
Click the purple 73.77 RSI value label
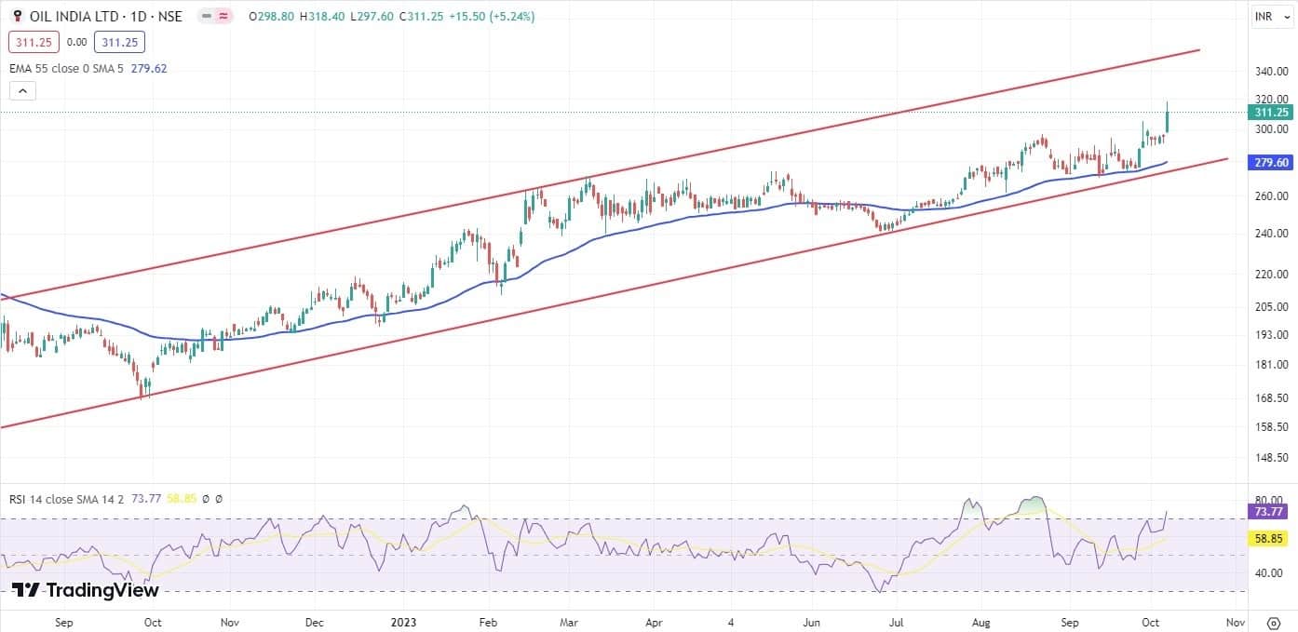tap(1271, 511)
